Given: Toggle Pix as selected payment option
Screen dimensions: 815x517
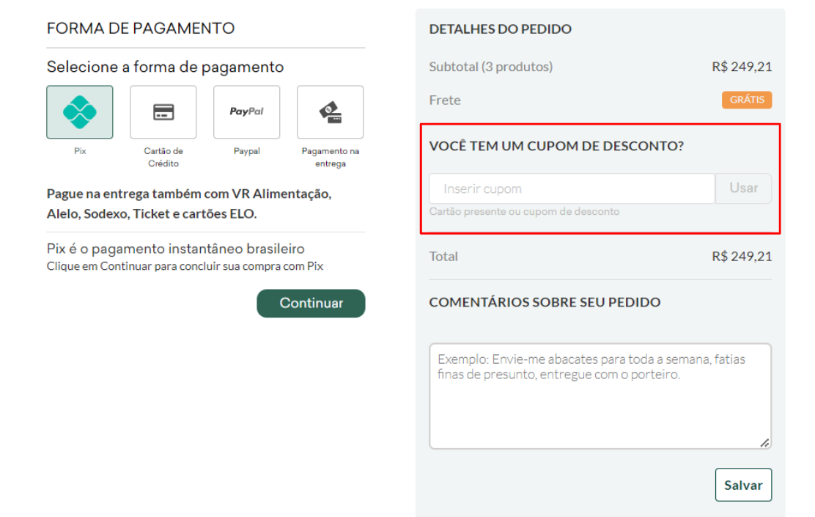Looking at the screenshot, I should pyautogui.click(x=79, y=111).
